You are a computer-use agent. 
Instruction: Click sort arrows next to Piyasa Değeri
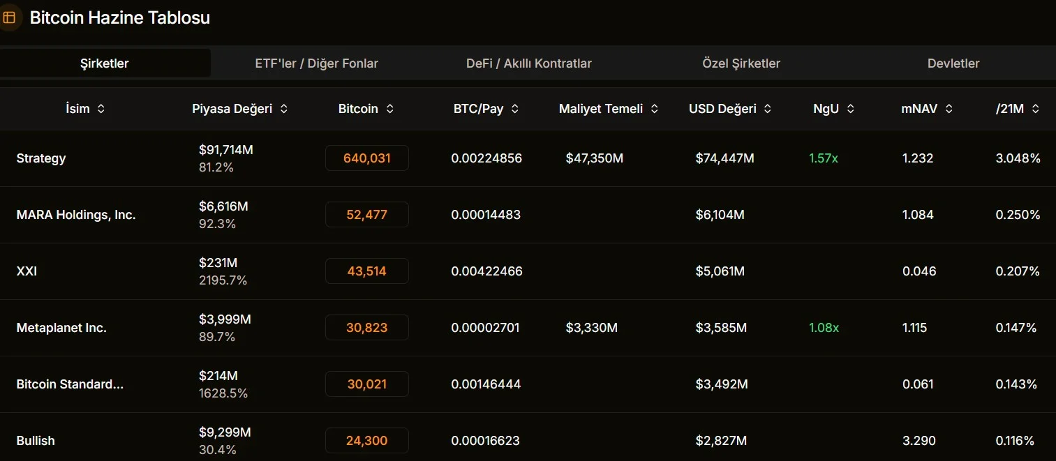click(283, 109)
